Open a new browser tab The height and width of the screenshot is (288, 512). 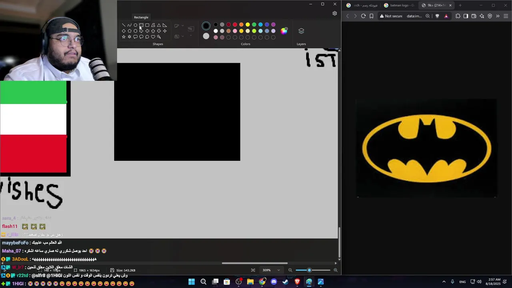coord(460,5)
